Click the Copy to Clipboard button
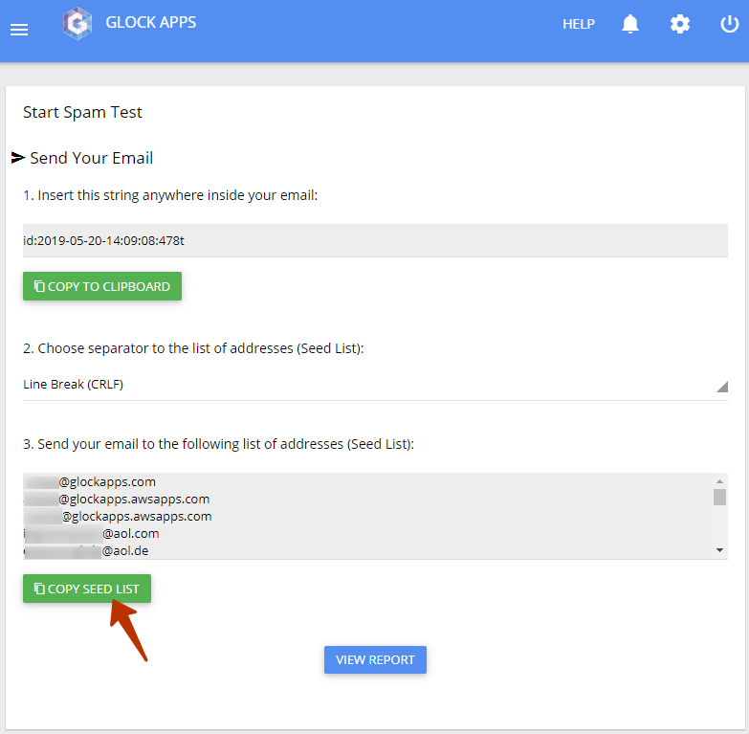Screen dimensions: 749x734 click(102, 286)
